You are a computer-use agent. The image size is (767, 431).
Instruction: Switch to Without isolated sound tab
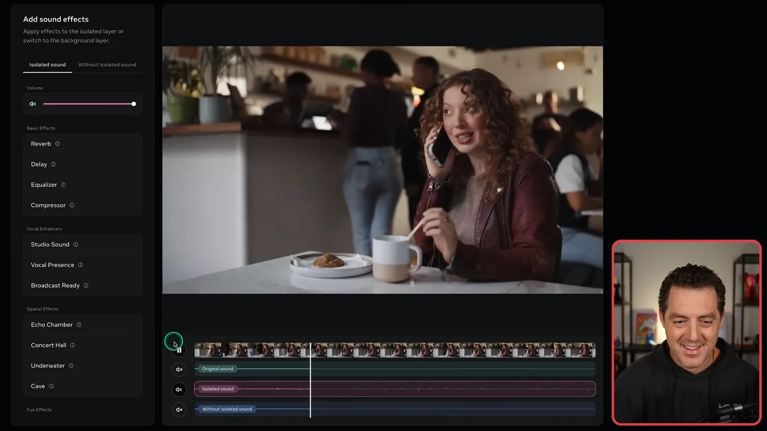[x=107, y=65]
